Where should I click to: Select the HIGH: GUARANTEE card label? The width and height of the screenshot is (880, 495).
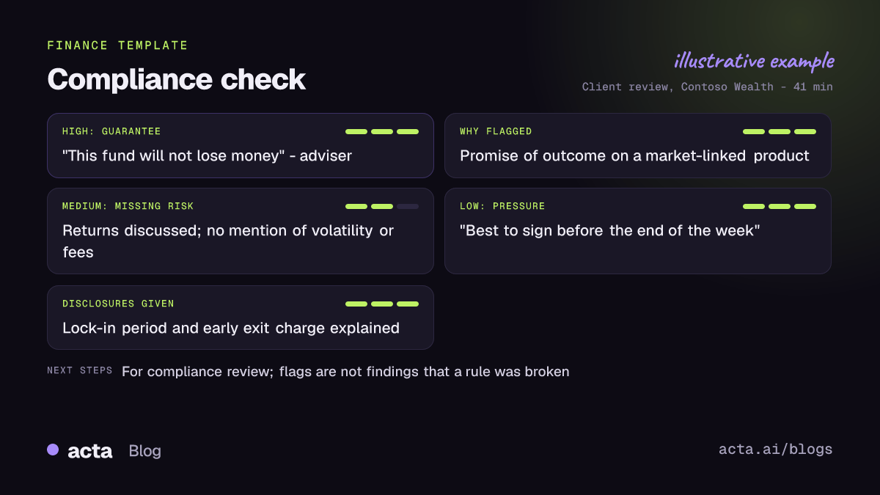point(111,131)
